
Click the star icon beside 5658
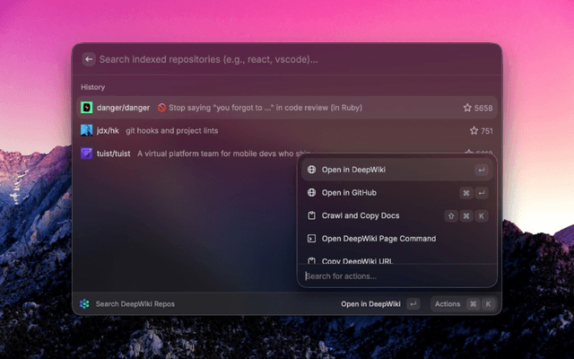467,108
